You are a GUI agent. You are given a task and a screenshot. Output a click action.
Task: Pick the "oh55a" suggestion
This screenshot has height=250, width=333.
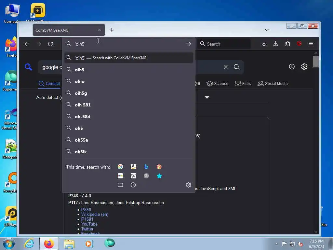pos(129,140)
